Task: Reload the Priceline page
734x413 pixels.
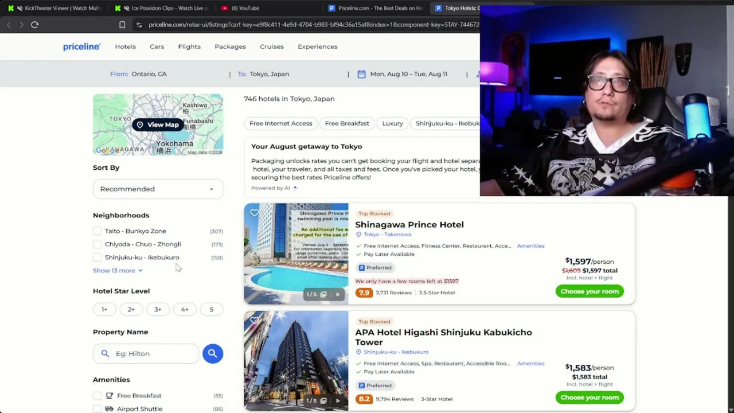Action: tap(34, 25)
